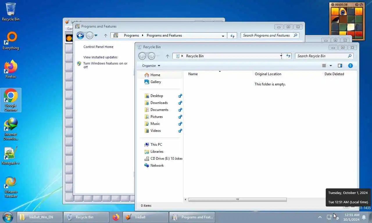
Task: Open the Recycle Bin desktop icon
Action: tap(11, 12)
